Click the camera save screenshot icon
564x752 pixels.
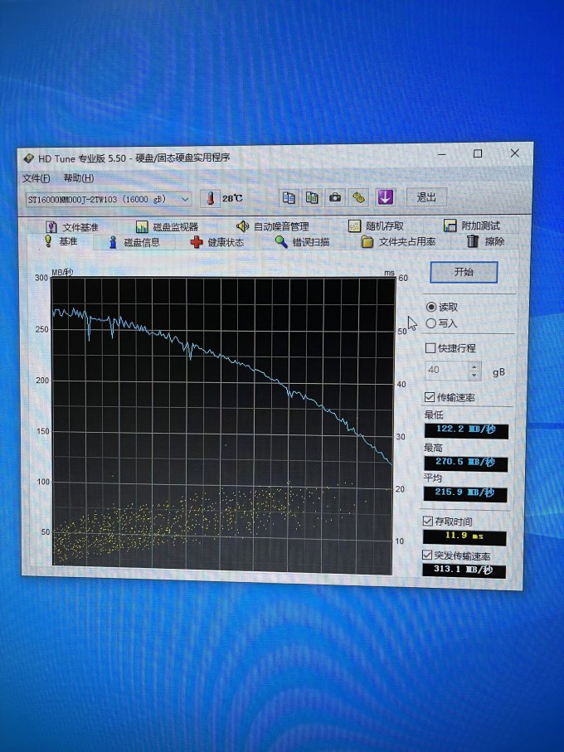click(x=335, y=197)
